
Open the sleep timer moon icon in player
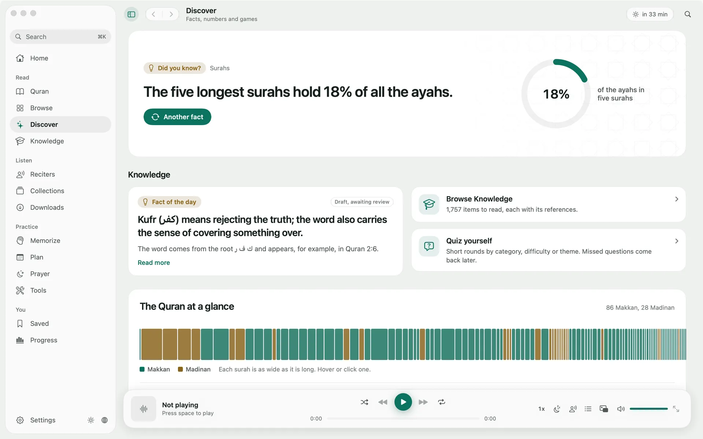(x=557, y=409)
